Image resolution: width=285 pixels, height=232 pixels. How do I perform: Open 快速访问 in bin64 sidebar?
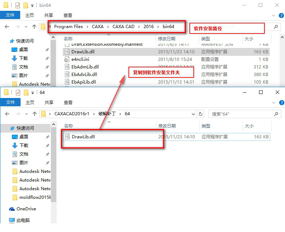click(25, 41)
